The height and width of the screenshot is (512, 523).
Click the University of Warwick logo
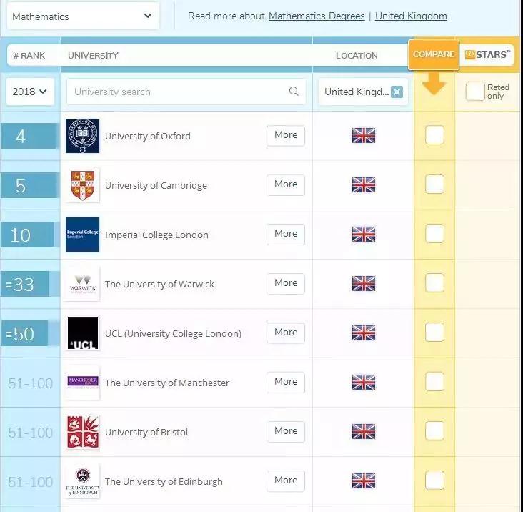82,284
